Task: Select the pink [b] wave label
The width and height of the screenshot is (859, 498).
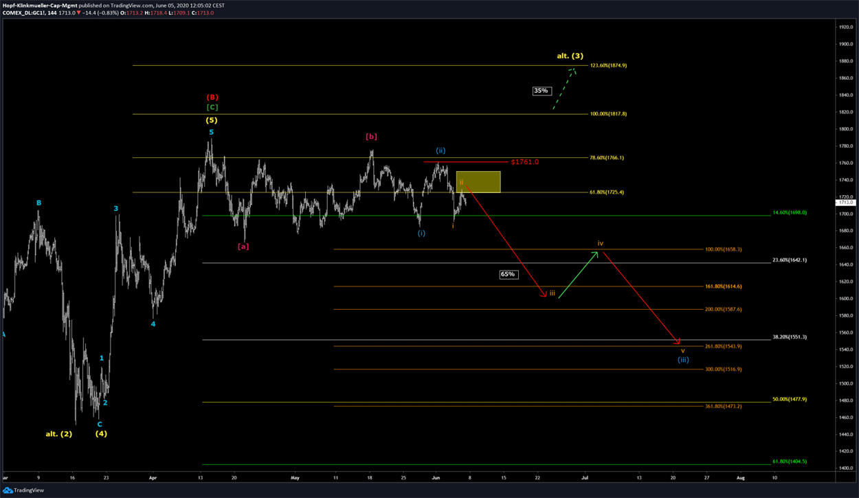Action: tap(371, 137)
